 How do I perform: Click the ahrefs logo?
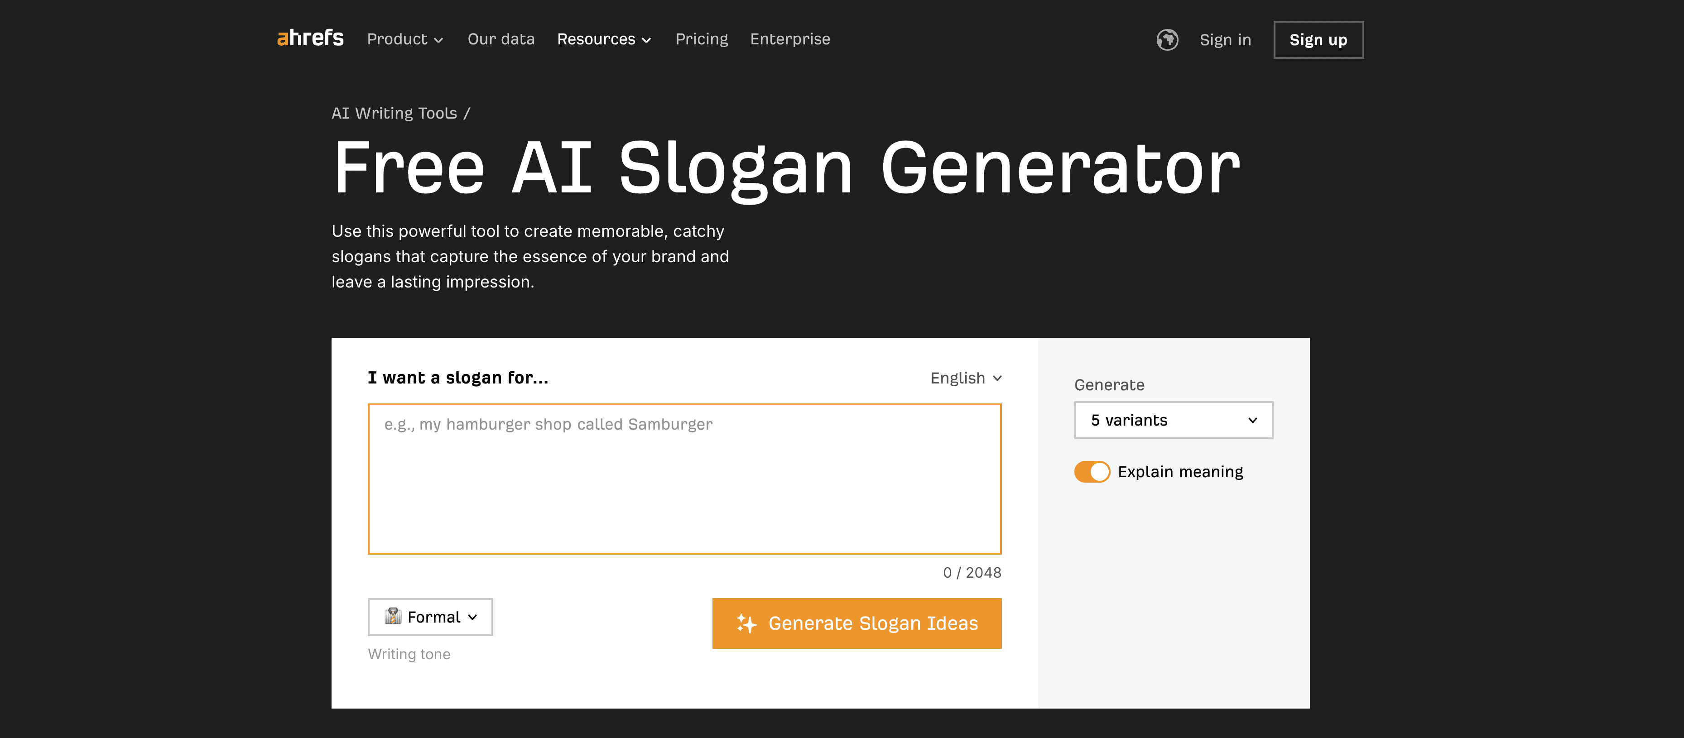click(x=310, y=38)
